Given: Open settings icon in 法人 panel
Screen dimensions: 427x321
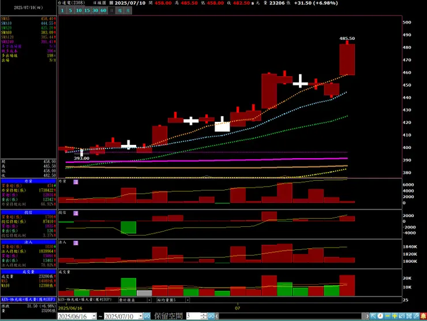Looking at the screenshot, I should [x=76, y=243].
